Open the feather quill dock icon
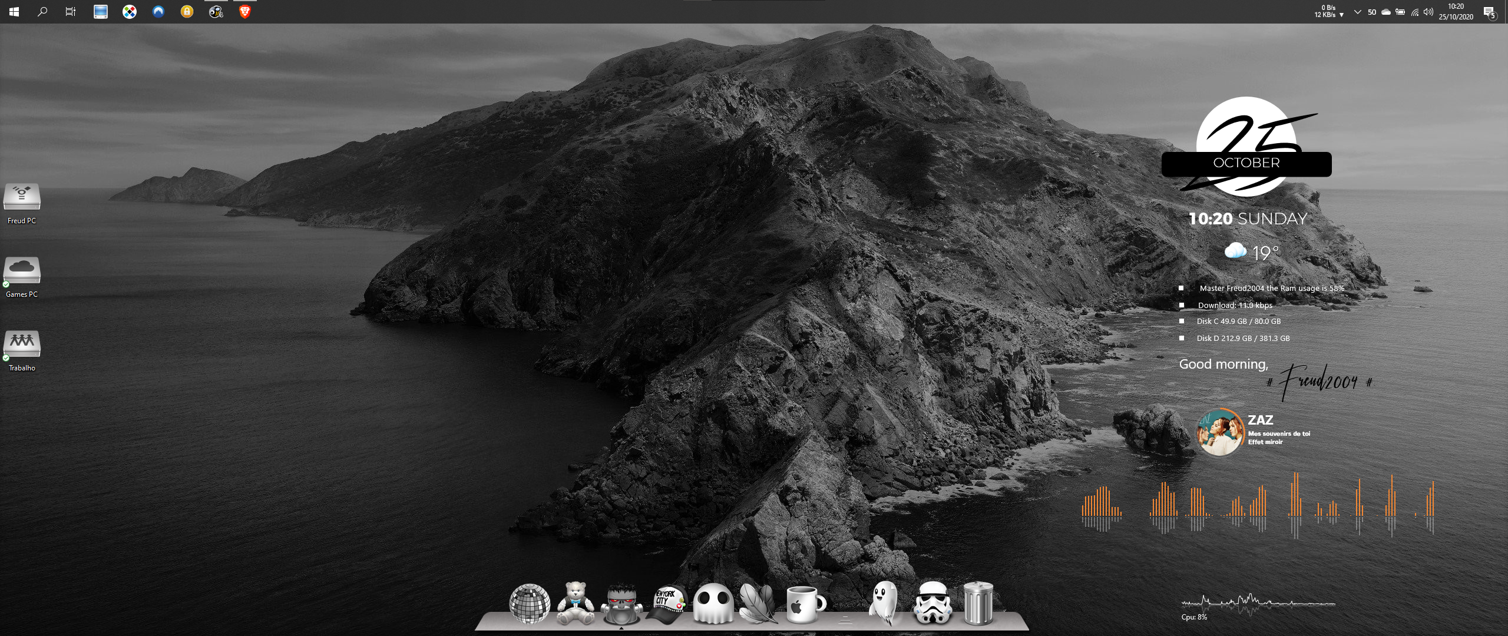 coord(759,604)
